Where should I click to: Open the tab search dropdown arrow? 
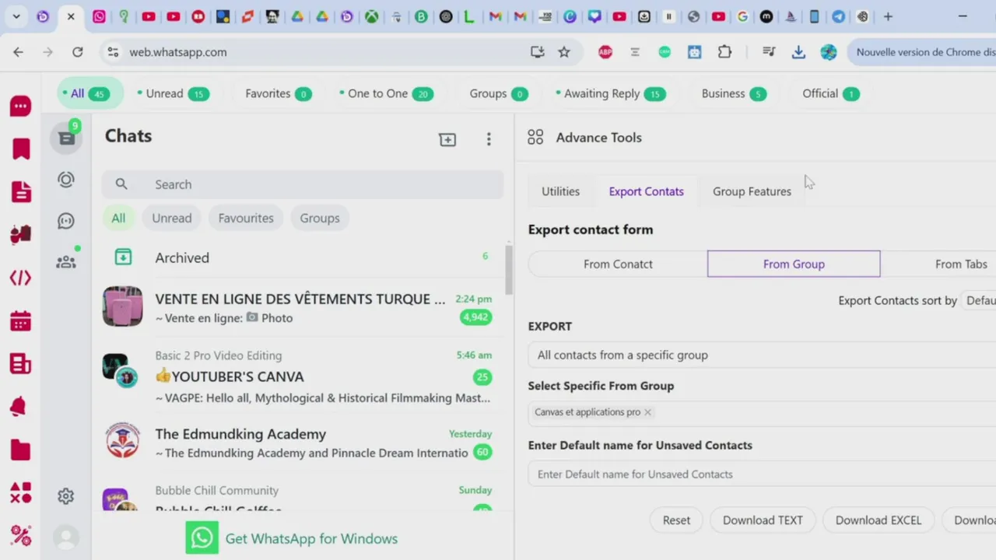16,16
